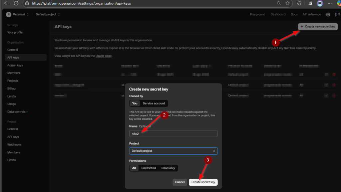View site info lock icon
Screen dimensions: 341x192
(27, 3)
